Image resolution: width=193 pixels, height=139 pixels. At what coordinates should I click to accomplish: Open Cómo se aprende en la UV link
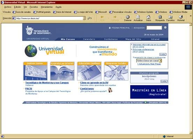[x=94, y=83]
